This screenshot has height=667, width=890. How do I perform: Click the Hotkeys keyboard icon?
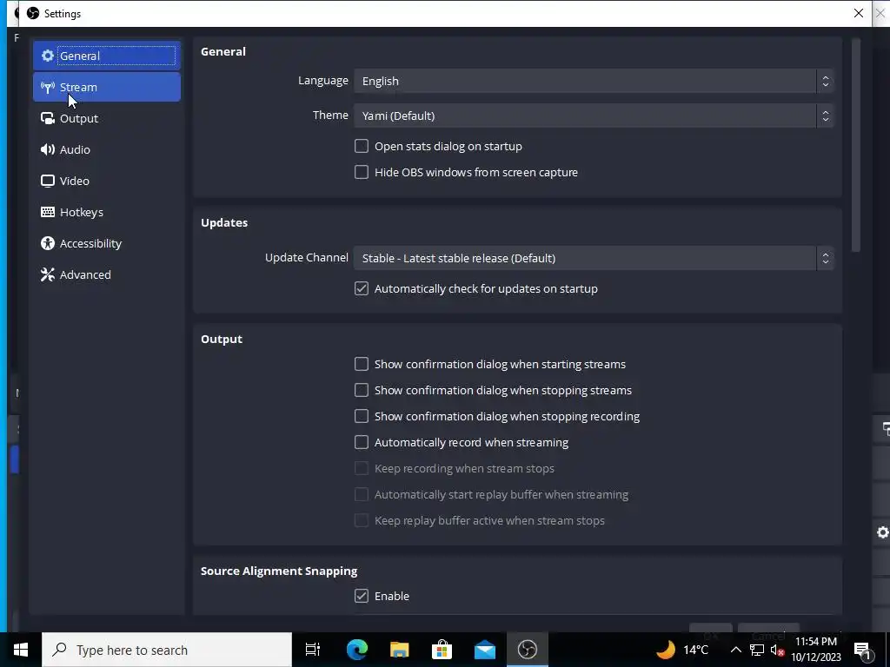[x=48, y=212]
